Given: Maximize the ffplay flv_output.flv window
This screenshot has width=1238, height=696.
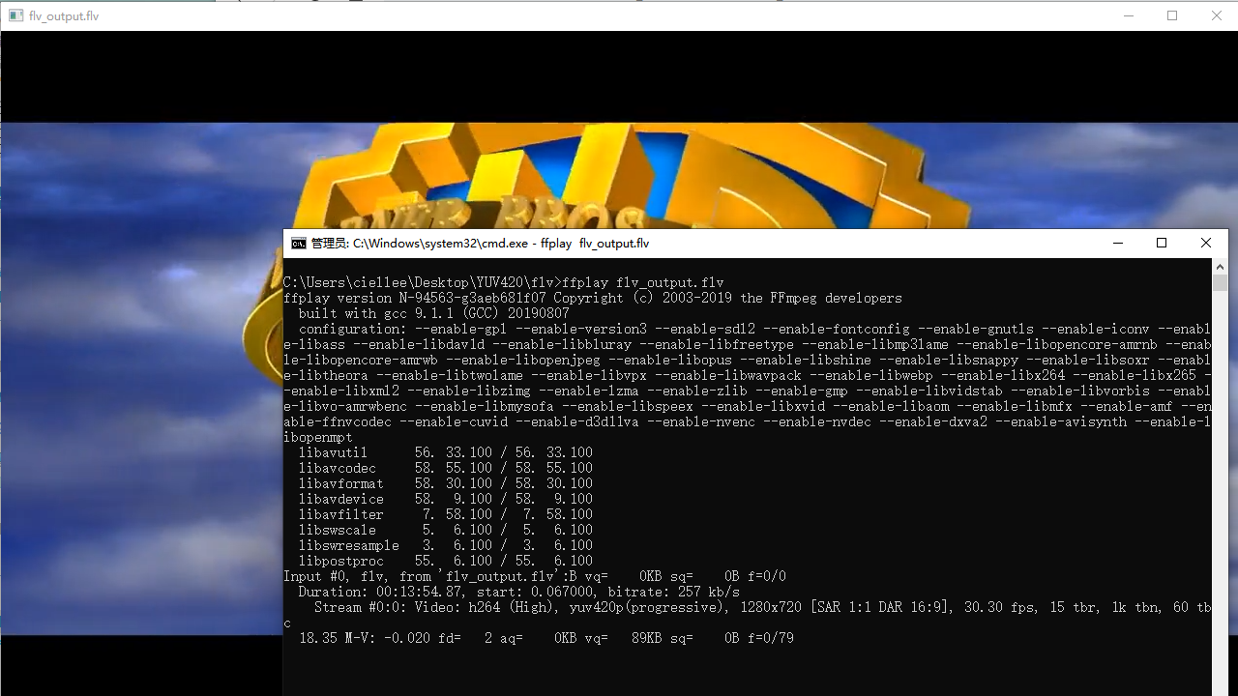Looking at the screenshot, I should tap(1172, 15).
